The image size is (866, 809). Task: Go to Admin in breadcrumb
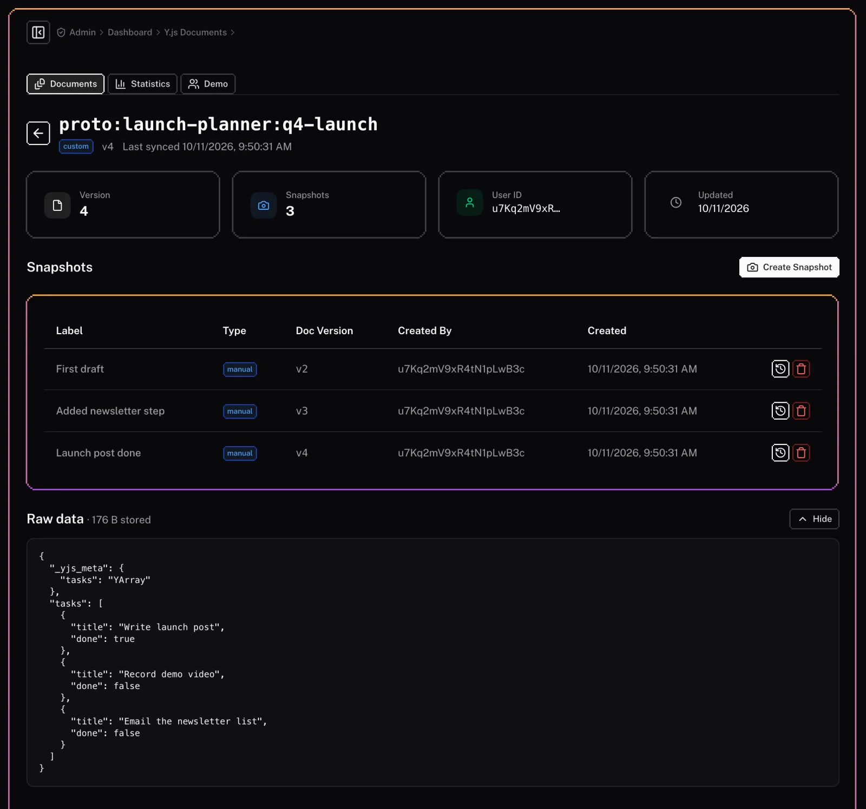(82, 32)
